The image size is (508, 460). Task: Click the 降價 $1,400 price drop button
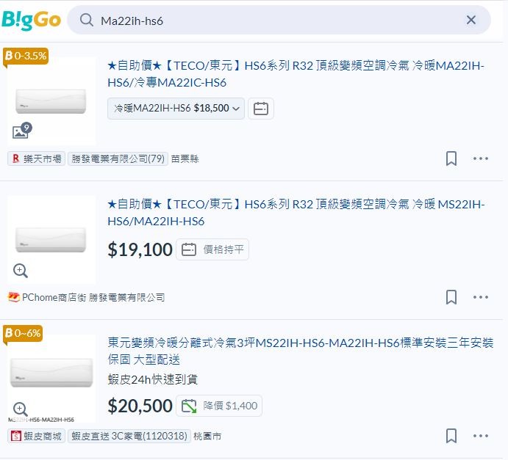point(219,406)
